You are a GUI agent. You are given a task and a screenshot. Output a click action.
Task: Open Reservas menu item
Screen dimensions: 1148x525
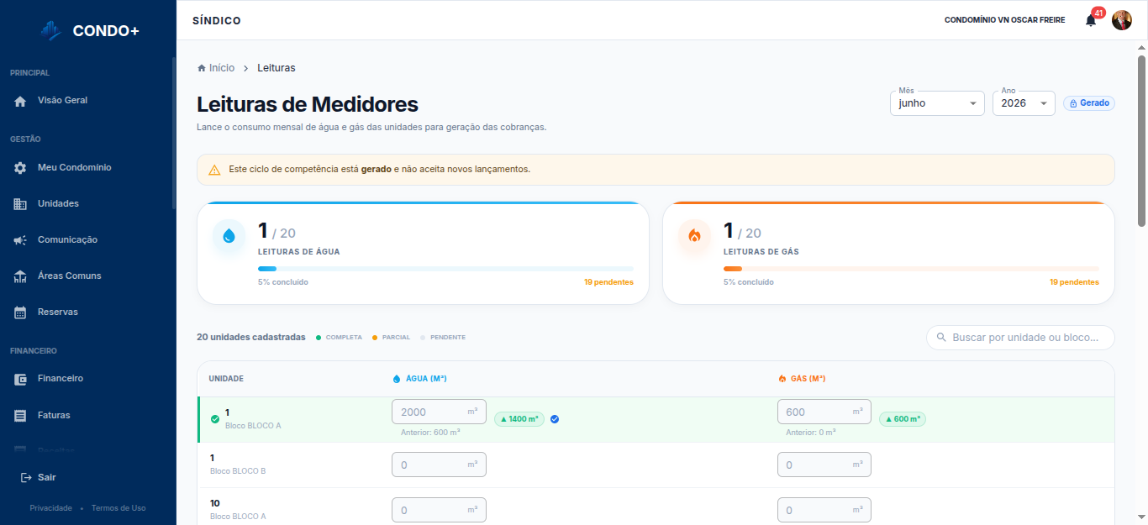tap(88, 312)
